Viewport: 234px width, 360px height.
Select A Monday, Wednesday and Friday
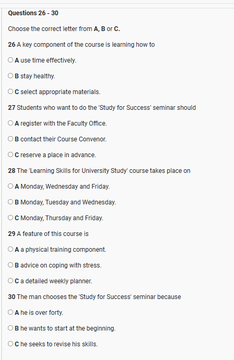click(11, 186)
